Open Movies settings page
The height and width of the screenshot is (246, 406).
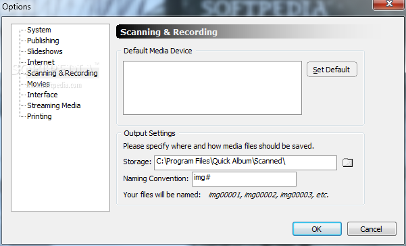(39, 84)
